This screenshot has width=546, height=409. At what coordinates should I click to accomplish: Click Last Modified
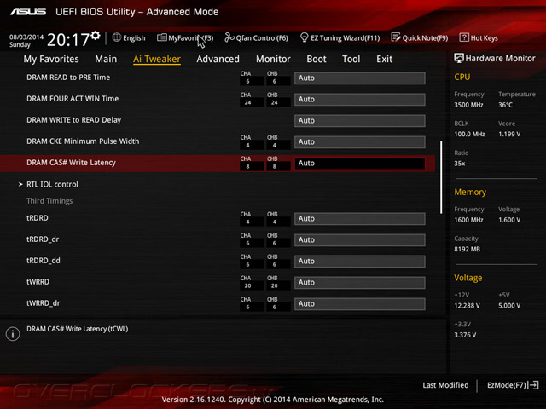point(445,385)
